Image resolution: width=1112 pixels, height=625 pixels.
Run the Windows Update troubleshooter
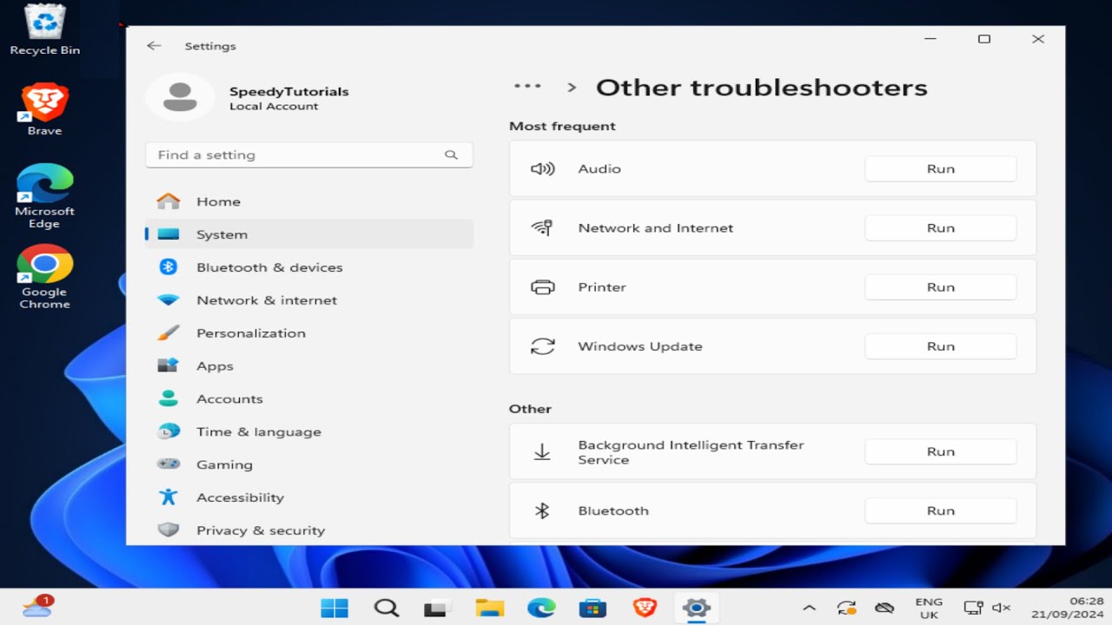940,346
